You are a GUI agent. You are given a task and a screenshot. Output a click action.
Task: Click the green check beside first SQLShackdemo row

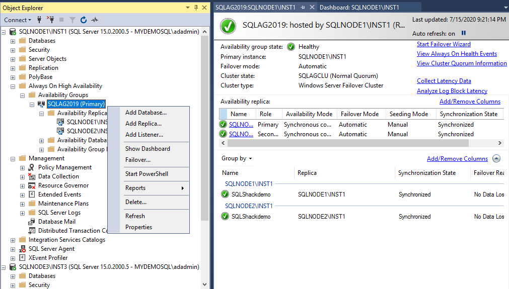tap(225, 194)
